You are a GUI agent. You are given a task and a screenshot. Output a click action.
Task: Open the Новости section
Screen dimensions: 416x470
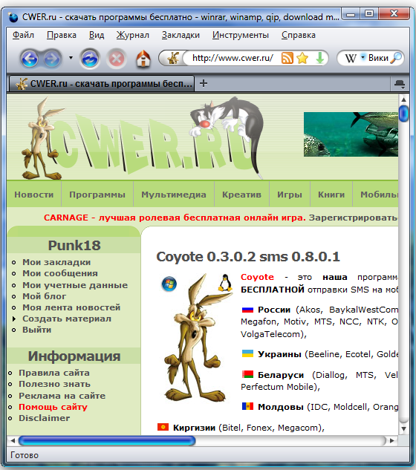pyautogui.click(x=34, y=195)
